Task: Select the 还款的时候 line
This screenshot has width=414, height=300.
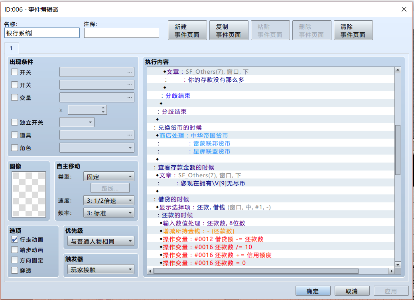Action: click(271, 215)
